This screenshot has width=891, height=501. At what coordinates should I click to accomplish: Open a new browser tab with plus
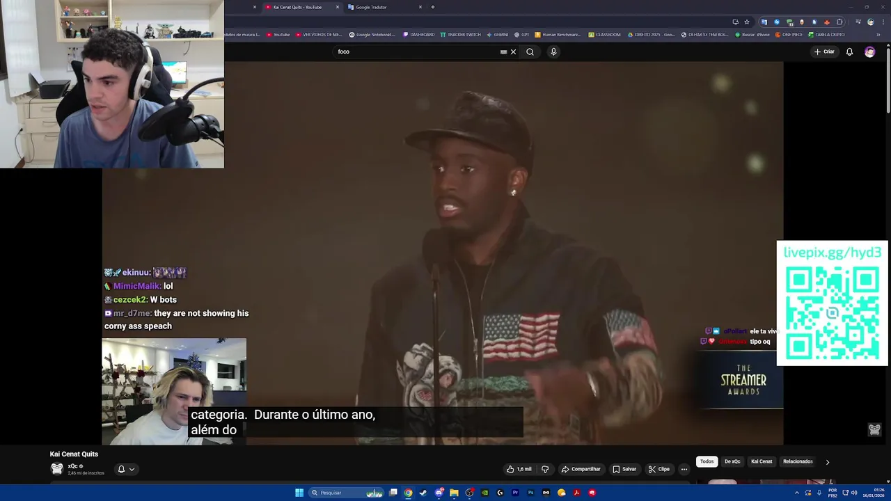(432, 7)
